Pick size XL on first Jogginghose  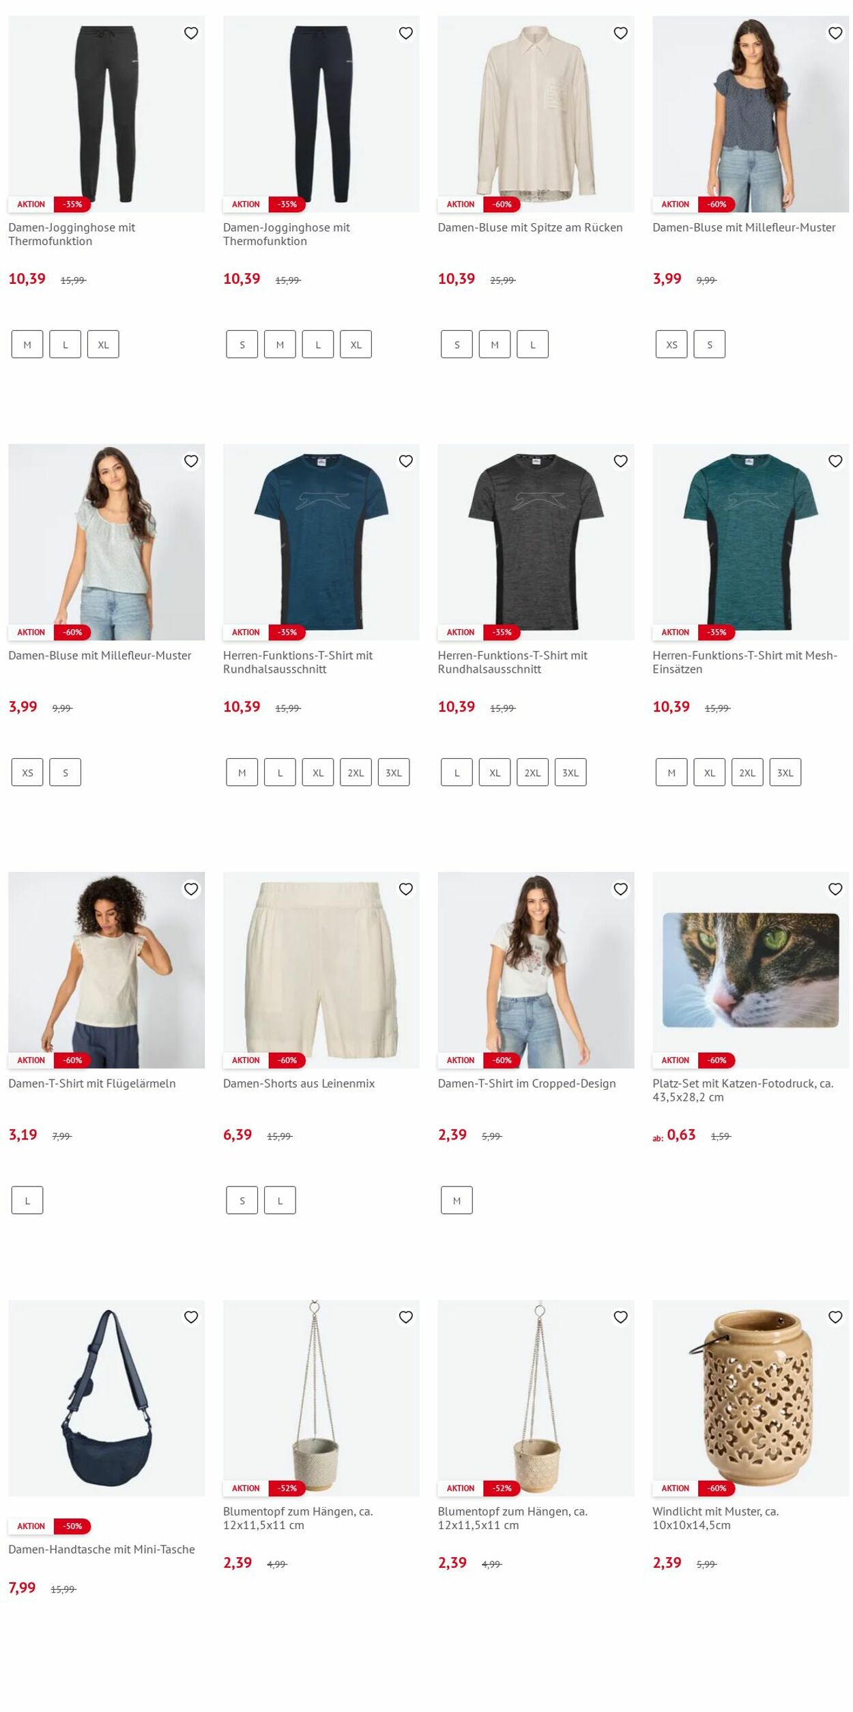tap(103, 345)
